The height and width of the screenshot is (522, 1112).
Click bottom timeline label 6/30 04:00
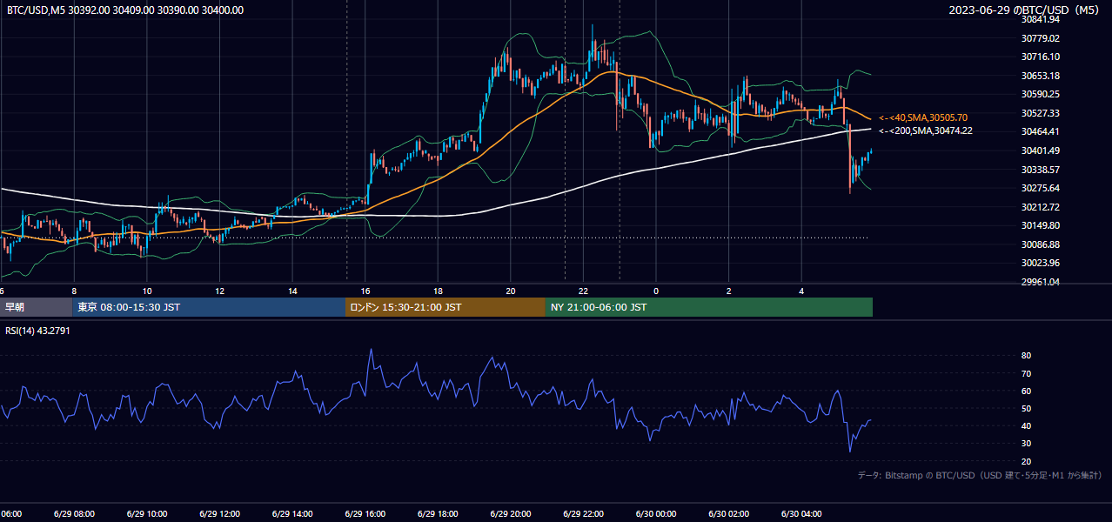tap(801, 514)
